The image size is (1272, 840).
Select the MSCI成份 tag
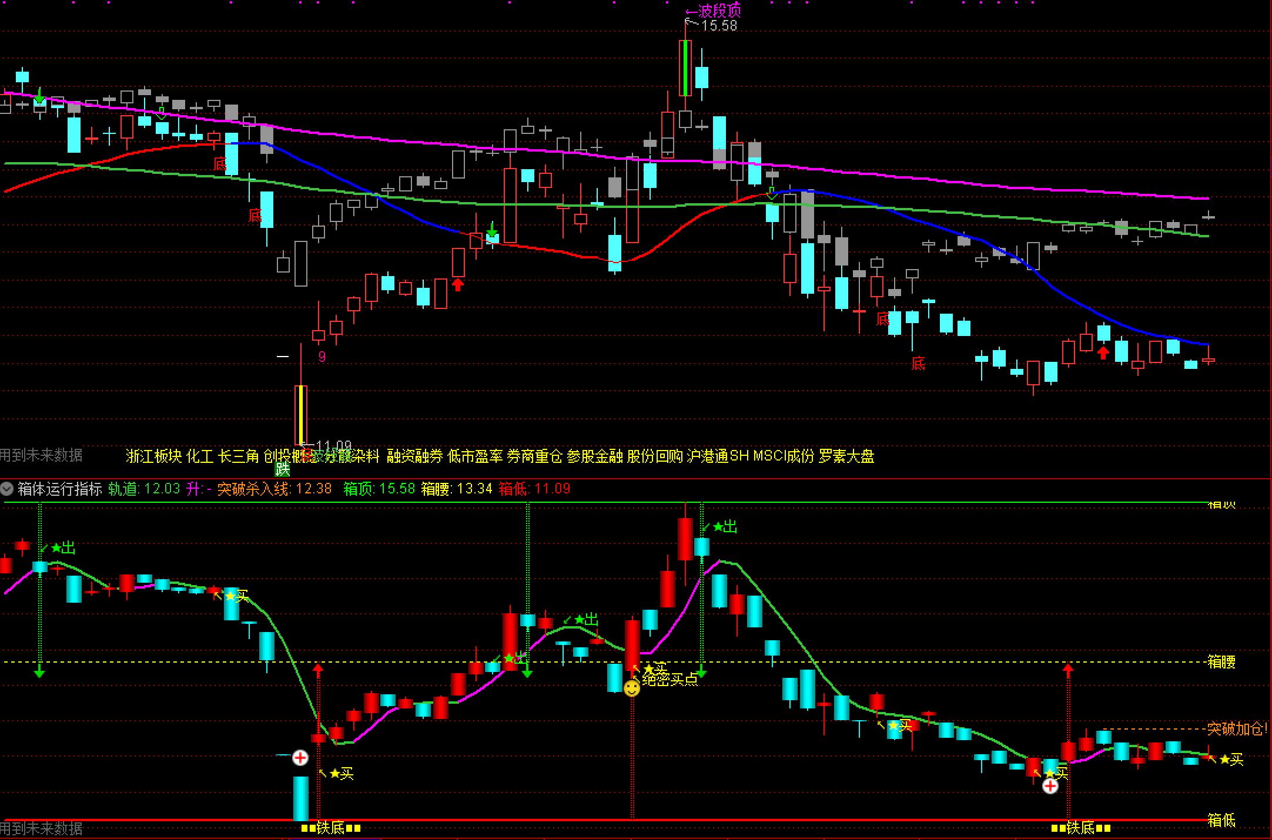784,456
